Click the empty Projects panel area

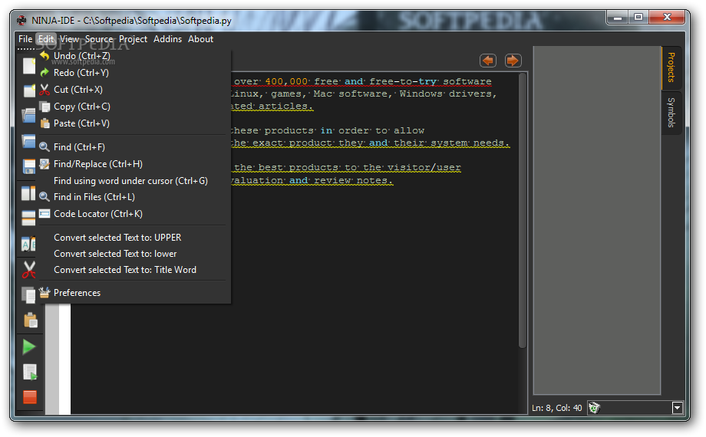tap(596, 220)
